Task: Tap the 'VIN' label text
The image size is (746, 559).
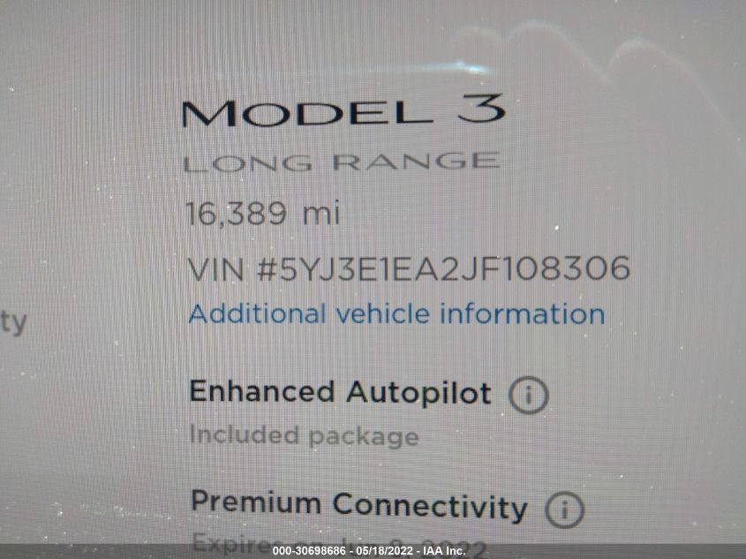Action: 216,268
